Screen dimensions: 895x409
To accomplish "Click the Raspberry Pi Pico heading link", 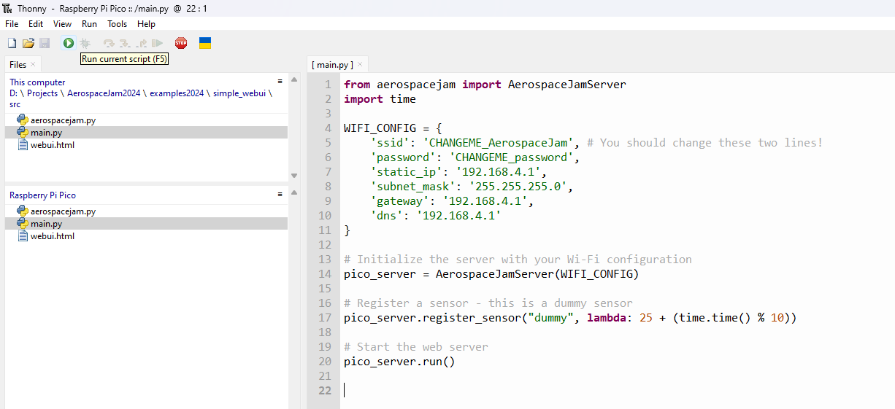I will click(x=42, y=195).
